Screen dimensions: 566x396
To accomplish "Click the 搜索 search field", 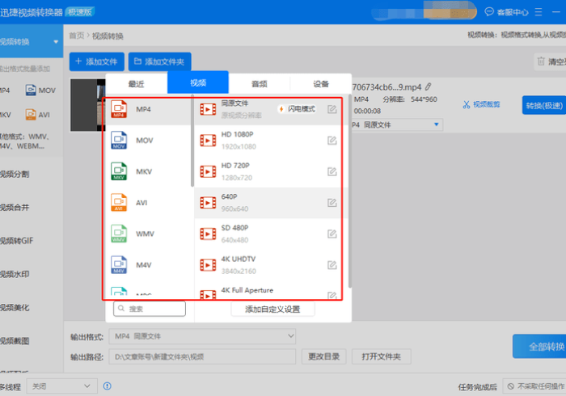I will click(x=150, y=309).
